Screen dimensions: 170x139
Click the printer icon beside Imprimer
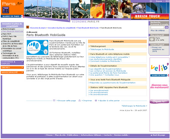pos(79,100)
